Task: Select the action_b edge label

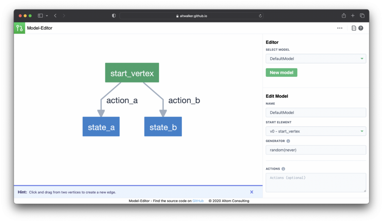Action: point(184,100)
